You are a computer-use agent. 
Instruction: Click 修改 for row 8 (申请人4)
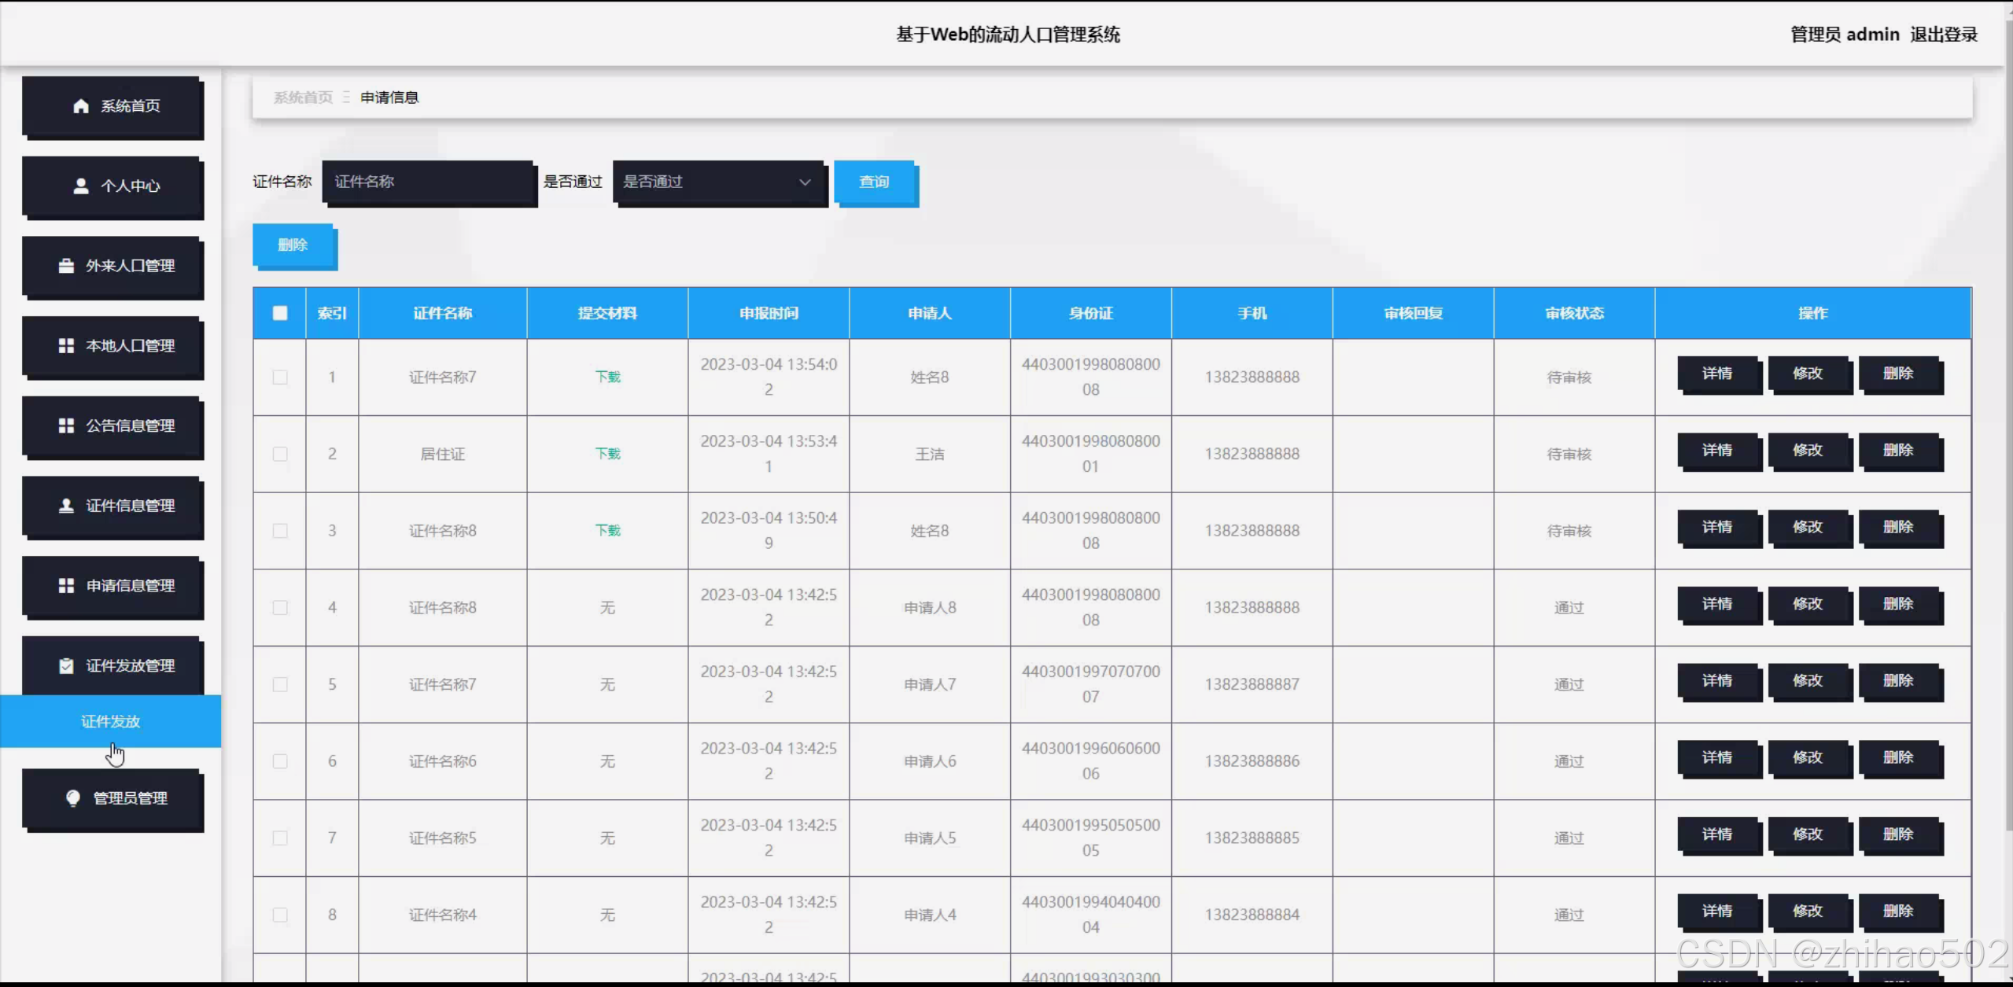pos(1808,912)
